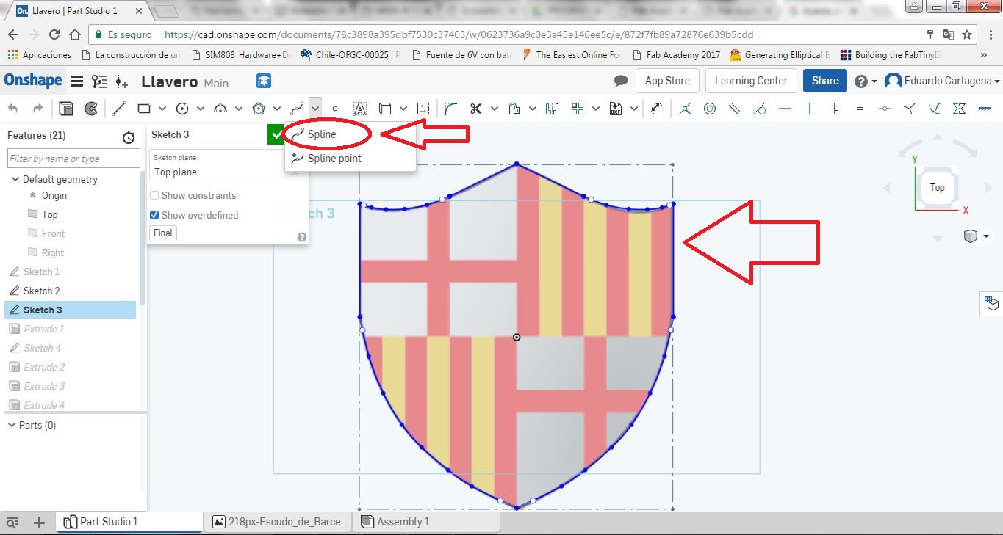Click the Revolve feature icon
This screenshot has height=535, width=1003.
point(91,109)
